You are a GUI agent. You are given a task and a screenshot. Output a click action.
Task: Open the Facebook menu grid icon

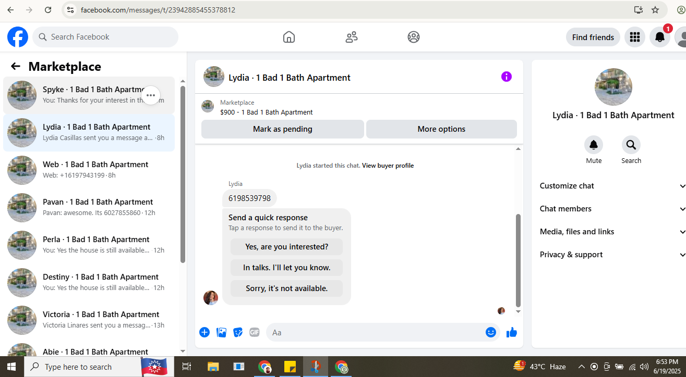(635, 37)
